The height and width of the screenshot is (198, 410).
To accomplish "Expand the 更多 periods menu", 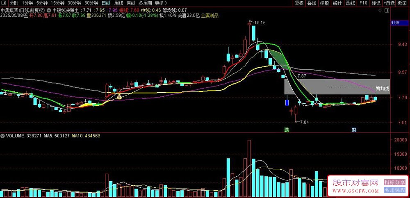I will click(x=161, y=3).
